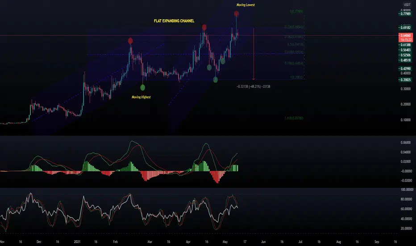Click the red circle marker at February peak

coord(130,41)
